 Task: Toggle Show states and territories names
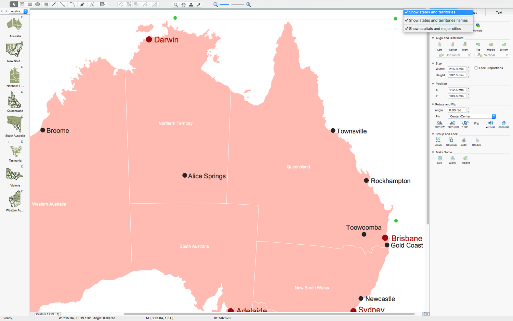pyautogui.click(x=438, y=20)
